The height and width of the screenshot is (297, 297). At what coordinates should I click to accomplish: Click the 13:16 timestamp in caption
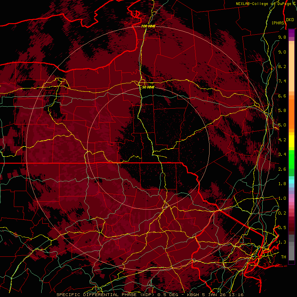[237, 295]
